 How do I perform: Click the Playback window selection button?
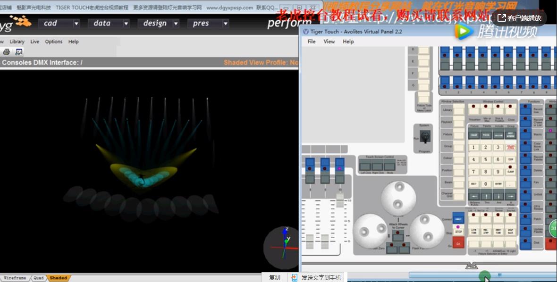coord(459,122)
